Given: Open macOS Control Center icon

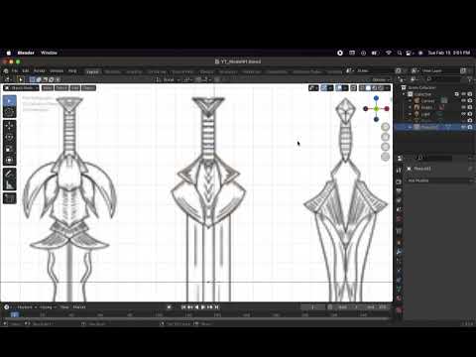Looking at the screenshot, I should click(x=410, y=53).
